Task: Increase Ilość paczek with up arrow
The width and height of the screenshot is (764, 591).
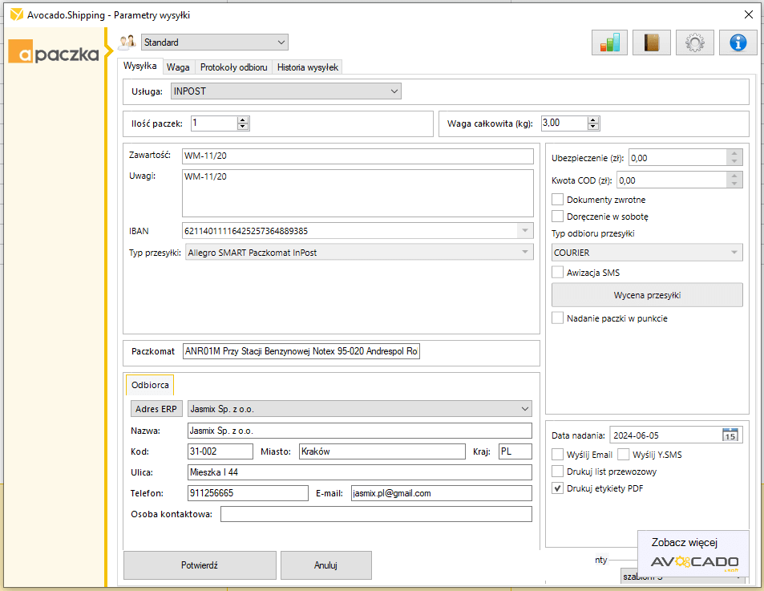Action: [244, 120]
